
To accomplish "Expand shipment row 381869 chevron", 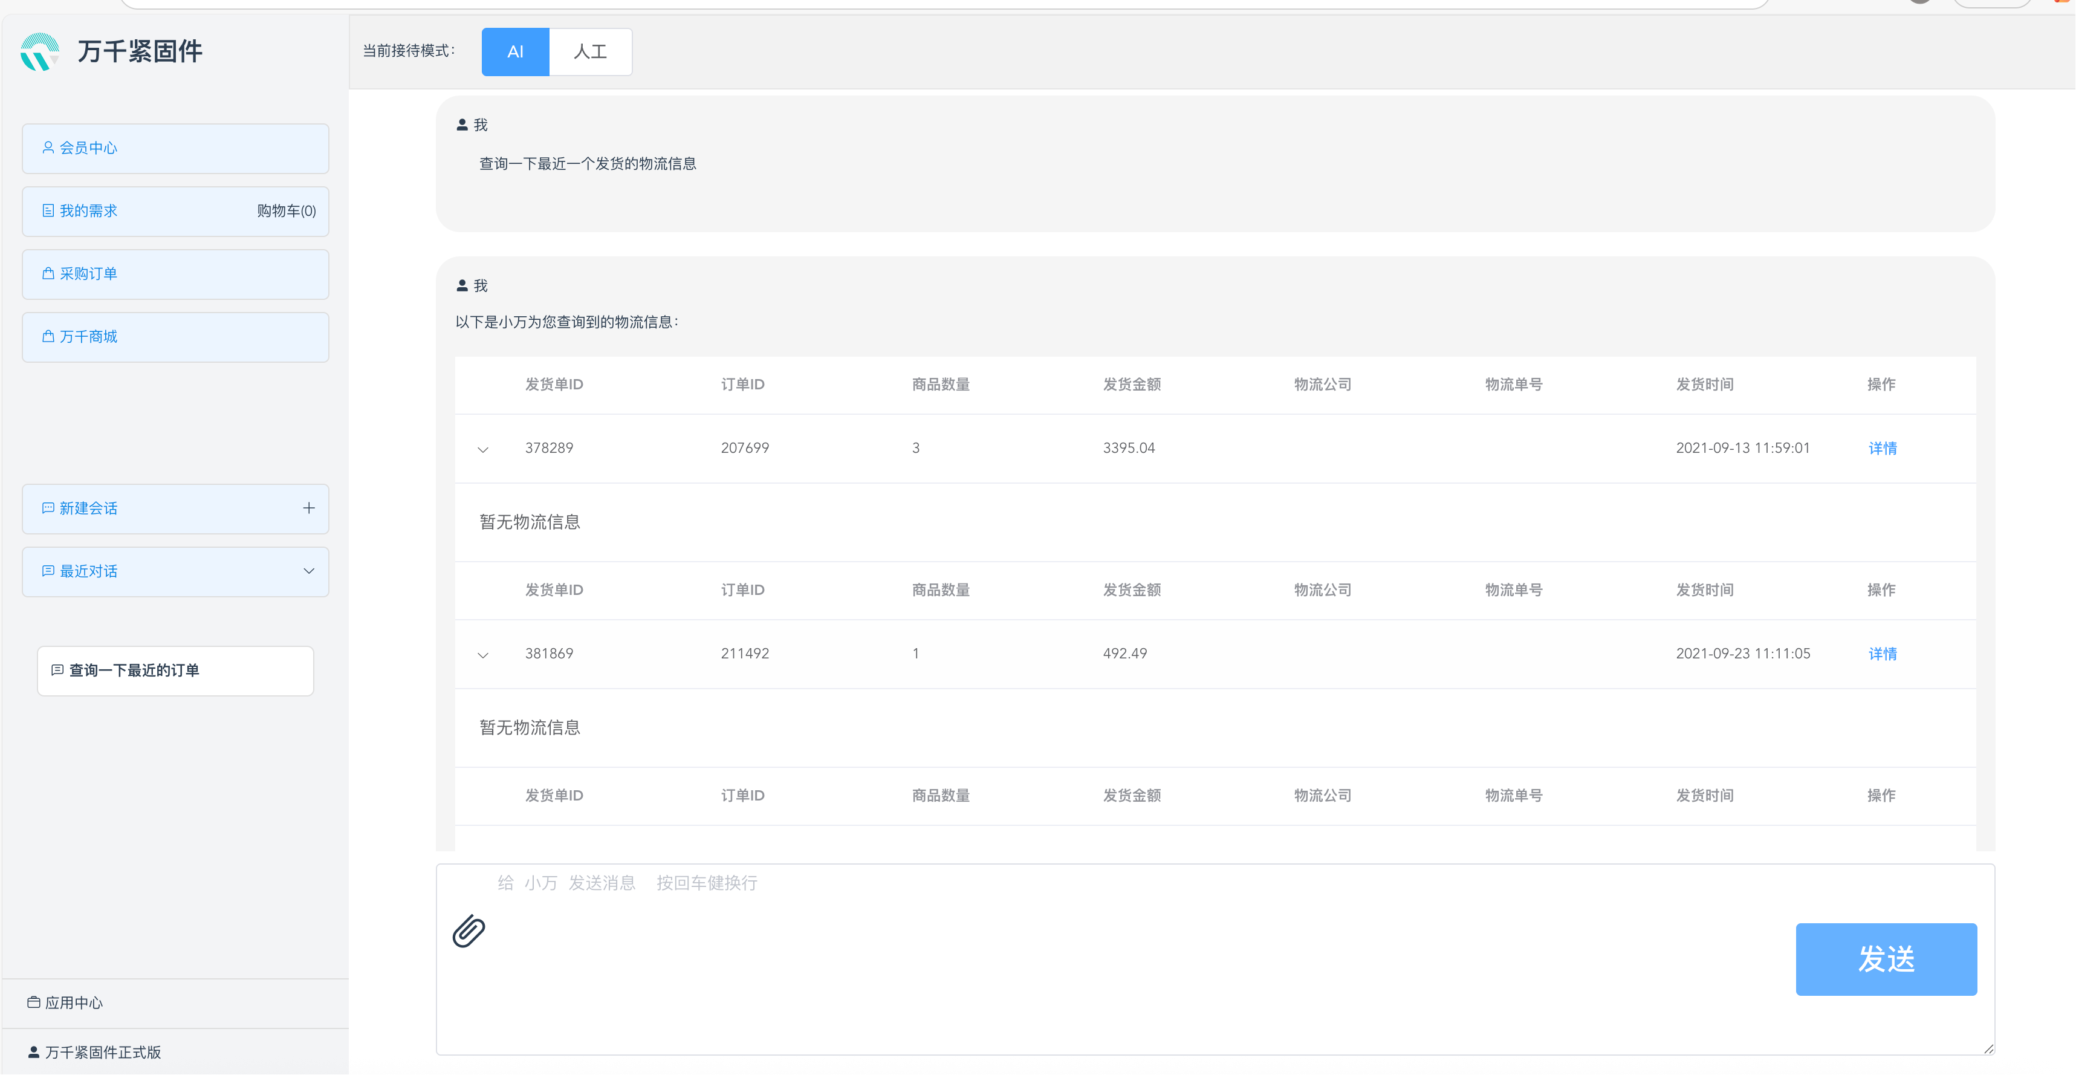I will point(483,655).
